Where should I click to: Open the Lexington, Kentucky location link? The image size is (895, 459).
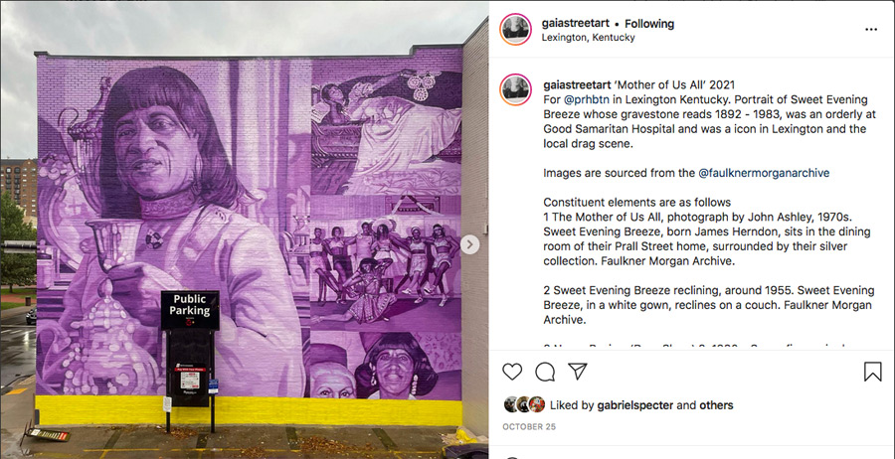tap(588, 38)
